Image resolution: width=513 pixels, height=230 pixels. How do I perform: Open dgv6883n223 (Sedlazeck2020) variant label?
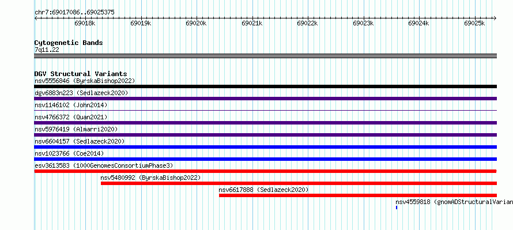coord(81,93)
